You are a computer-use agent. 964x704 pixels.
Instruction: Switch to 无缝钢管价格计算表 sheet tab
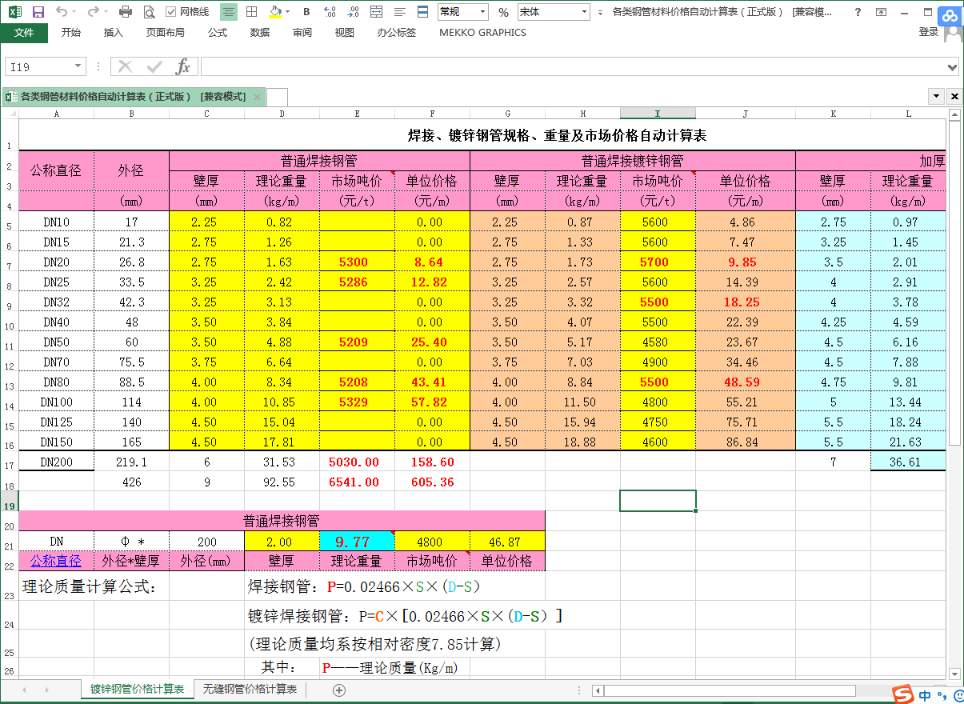[250, 689]
